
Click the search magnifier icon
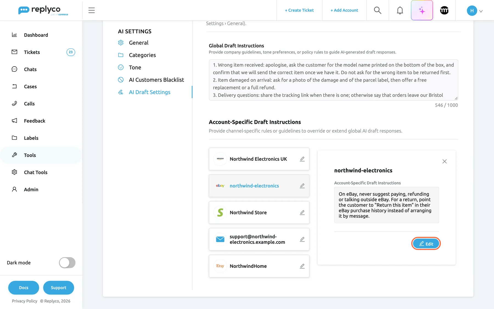[x=378, y=10]
